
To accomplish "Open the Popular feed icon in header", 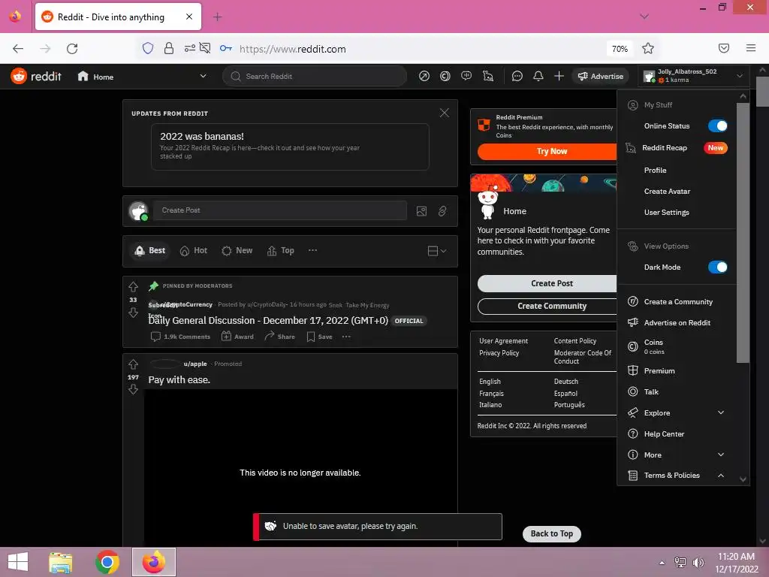I will click(x=424, y=76).
